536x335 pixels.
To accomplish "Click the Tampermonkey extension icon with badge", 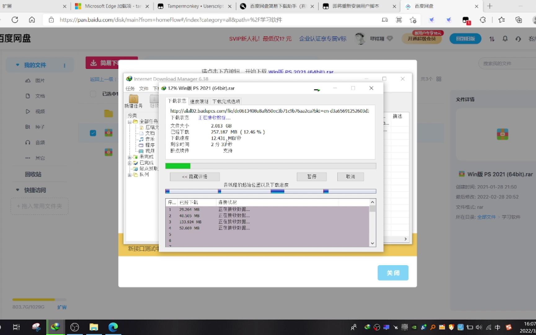I will point(466,20).
